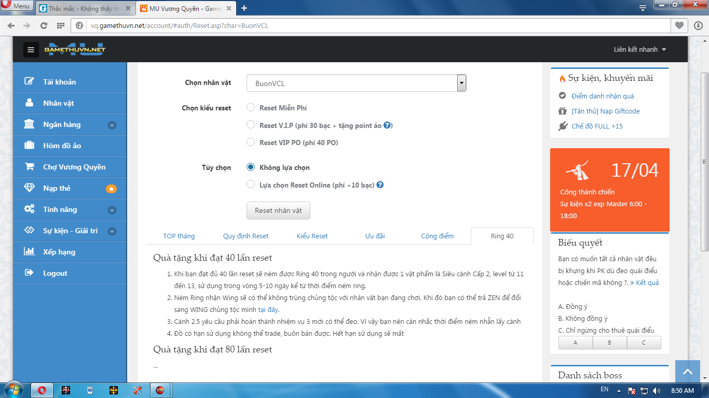Image resolution: width=709 pixels, height=398 pixels.
Task: Click the volume icon in system tray
Action: tap(657, 390)
